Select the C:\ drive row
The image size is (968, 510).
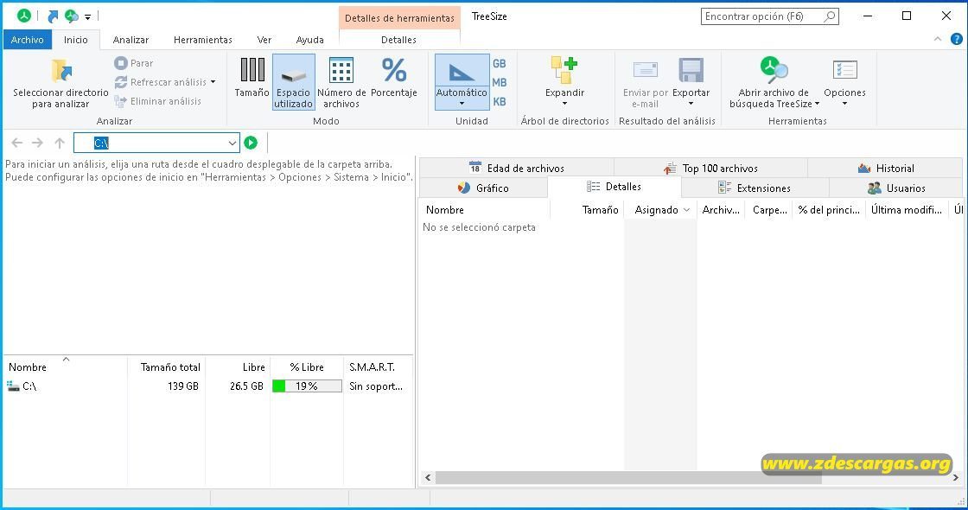[x=207, y=386]
